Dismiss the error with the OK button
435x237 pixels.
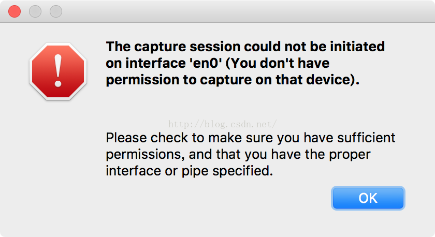coord(368,198)
